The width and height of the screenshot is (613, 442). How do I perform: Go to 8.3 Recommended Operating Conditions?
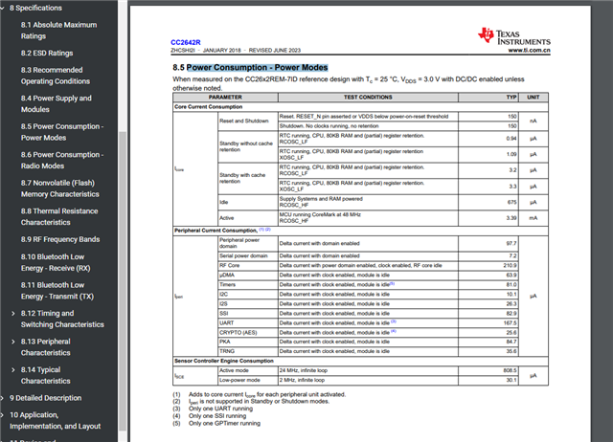56,76
